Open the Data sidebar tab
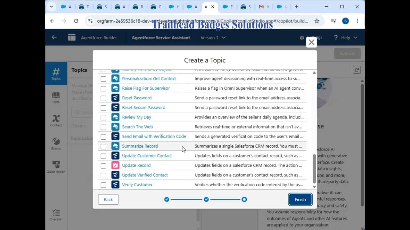 56,97
